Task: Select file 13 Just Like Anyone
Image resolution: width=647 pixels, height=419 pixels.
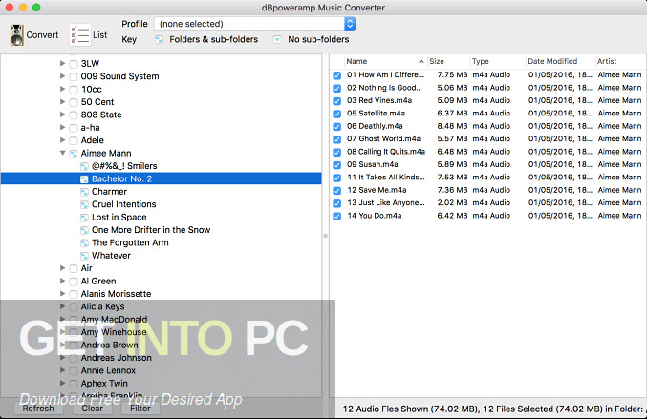Action: tap(386, 202)
